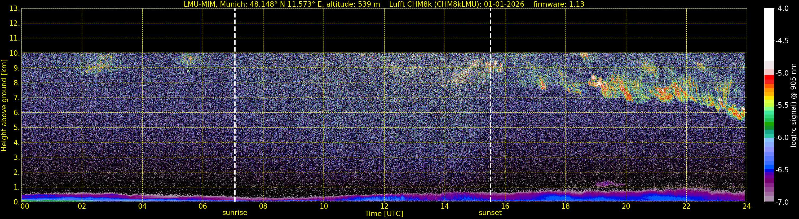Click the time axis tick '14'

[445, 206]
